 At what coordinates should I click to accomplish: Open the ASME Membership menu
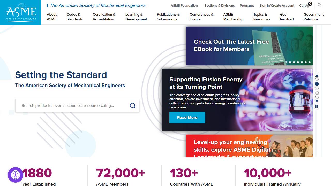click(233, 17)
